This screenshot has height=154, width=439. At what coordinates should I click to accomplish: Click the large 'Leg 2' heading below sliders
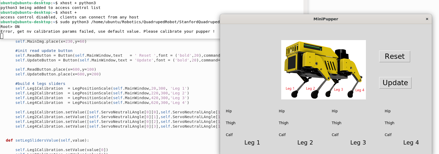point(305,143)
